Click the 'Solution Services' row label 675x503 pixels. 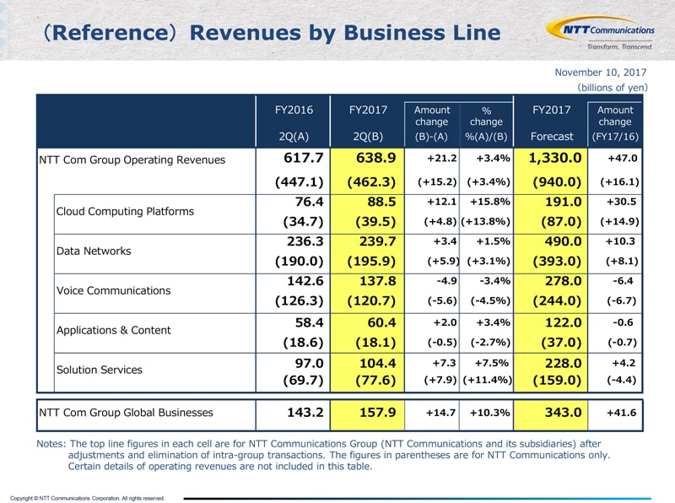99,370
